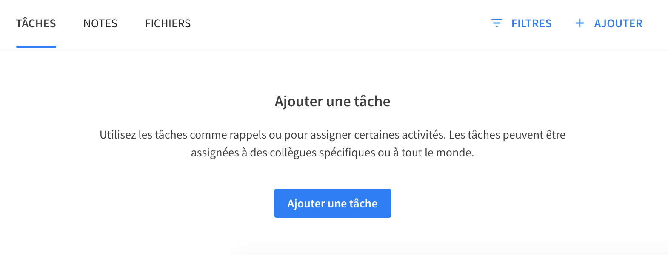Click the plus icon beside AJOUTER
668x255 pixels.
[x=580, y=23]
